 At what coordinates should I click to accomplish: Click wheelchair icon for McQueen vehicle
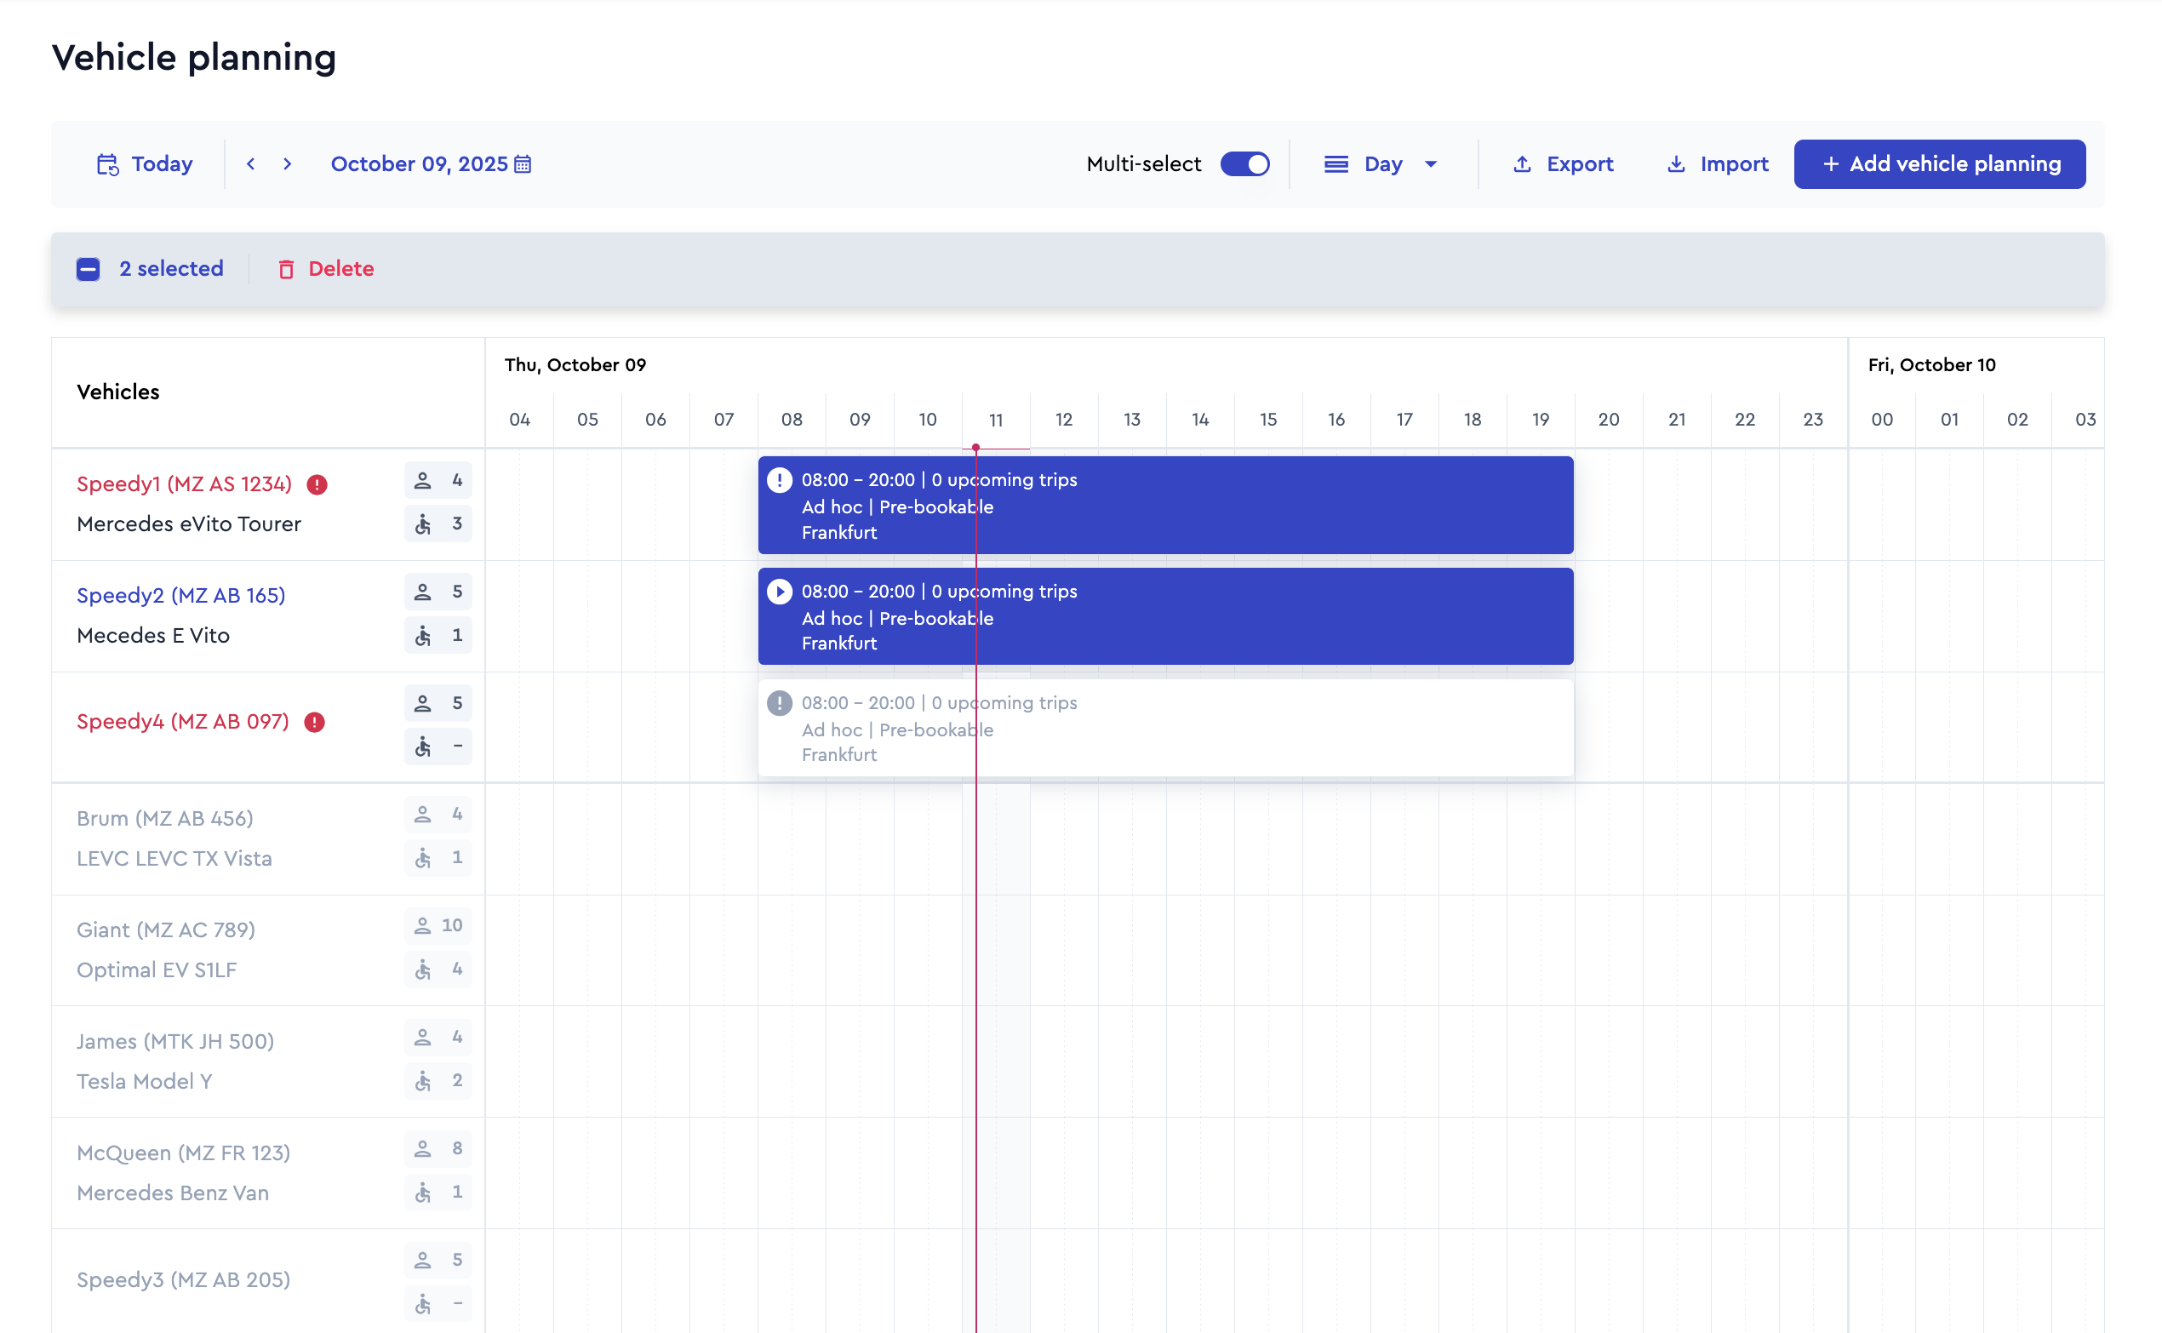(423, 1193)
